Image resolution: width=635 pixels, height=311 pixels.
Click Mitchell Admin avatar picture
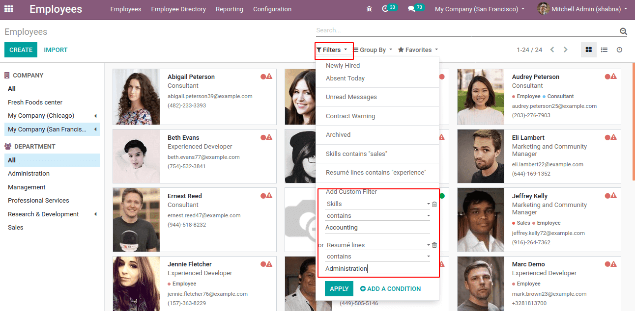click(543, 9)
